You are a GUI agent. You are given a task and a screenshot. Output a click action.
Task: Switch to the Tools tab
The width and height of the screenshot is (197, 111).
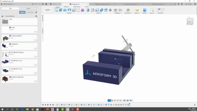87,7
